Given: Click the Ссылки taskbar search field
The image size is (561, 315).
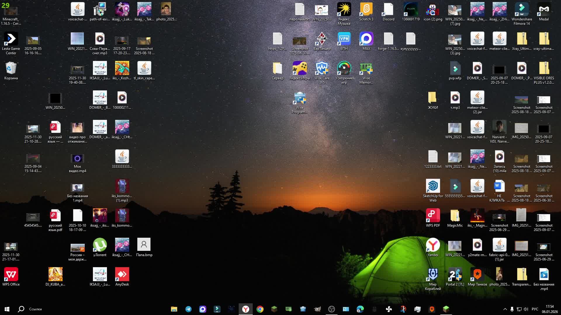Looking at the screenshot, I should point(35,309).
